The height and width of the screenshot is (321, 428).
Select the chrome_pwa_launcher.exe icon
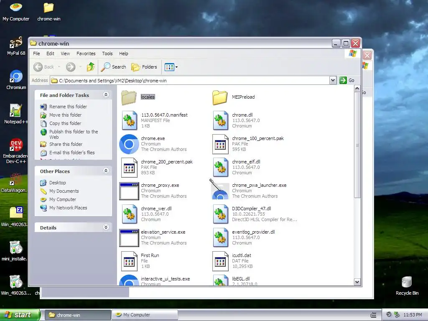(x=219, y=189)
